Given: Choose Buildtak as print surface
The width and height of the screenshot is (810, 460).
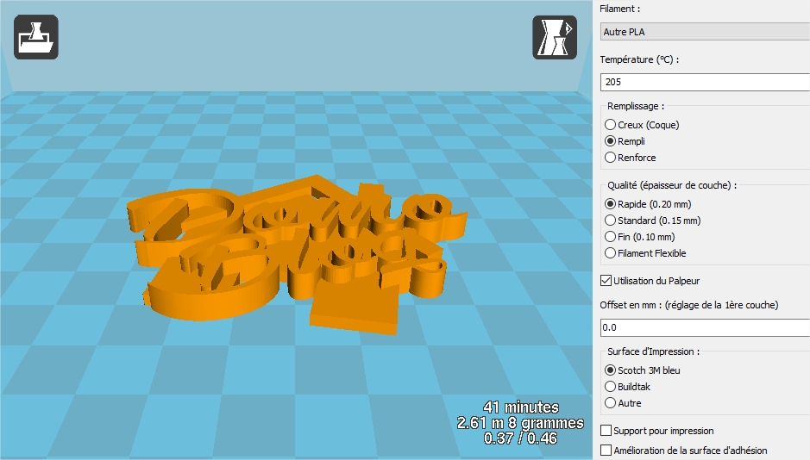Looking at the screenshot, I should [611, 387].
